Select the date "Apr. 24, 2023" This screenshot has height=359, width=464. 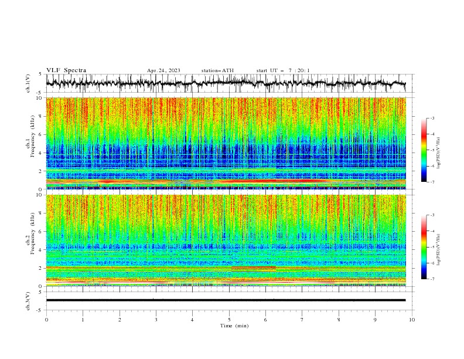coord(163,70)
